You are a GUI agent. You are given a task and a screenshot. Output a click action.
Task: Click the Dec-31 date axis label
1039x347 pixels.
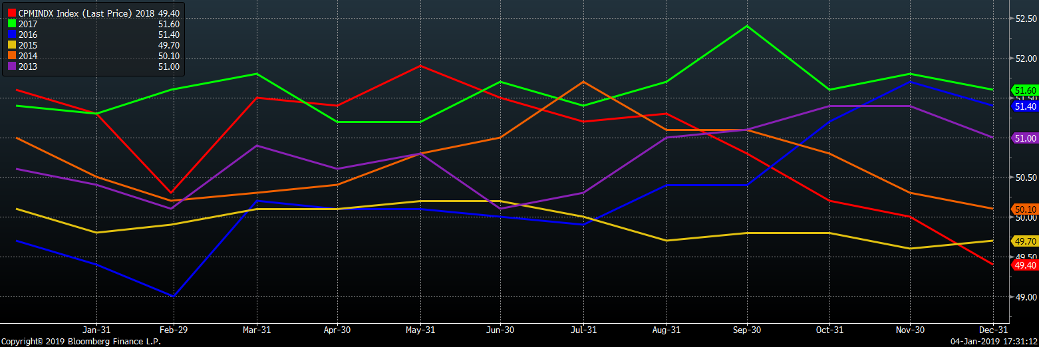coord(992,329)
